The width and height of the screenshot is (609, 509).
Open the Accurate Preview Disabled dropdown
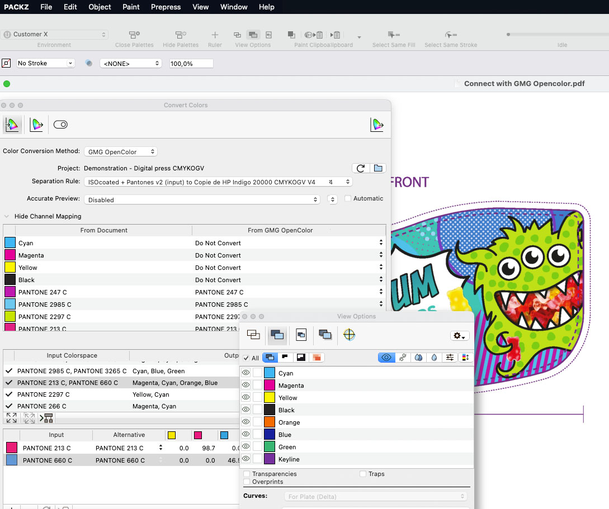[x=202, y=200]
